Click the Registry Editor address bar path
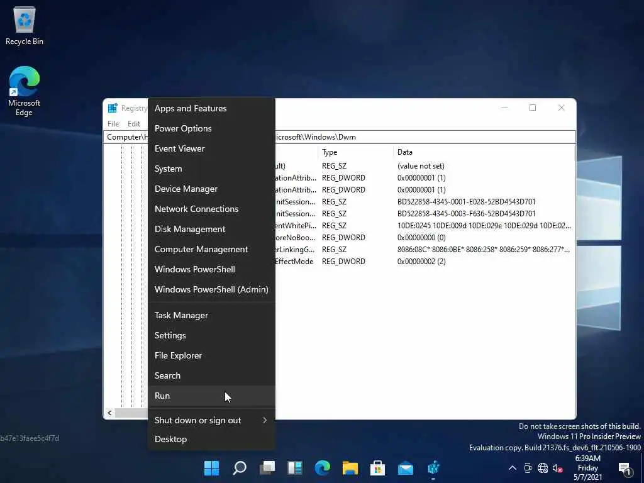This screenshot has width=644, height=483. pyautogui.click(x=339, y=137)
